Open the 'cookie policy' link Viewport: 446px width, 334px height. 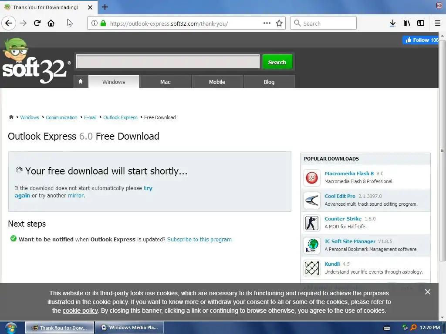80,311
